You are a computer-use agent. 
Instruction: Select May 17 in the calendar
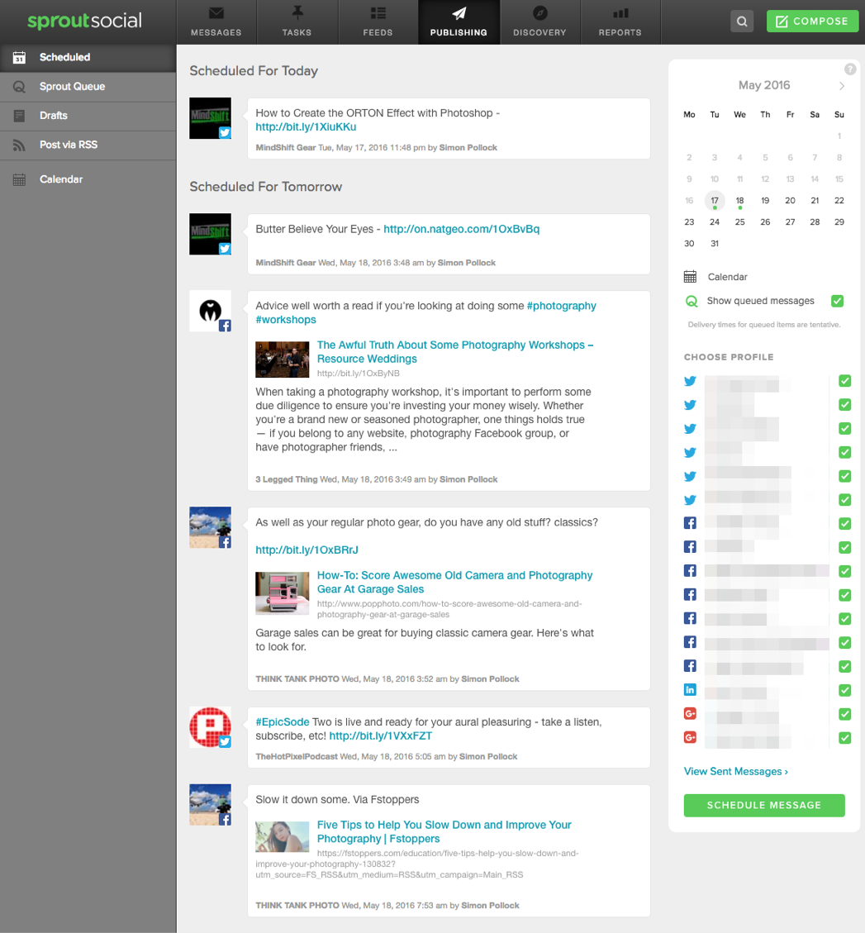(x=715, y=201)
